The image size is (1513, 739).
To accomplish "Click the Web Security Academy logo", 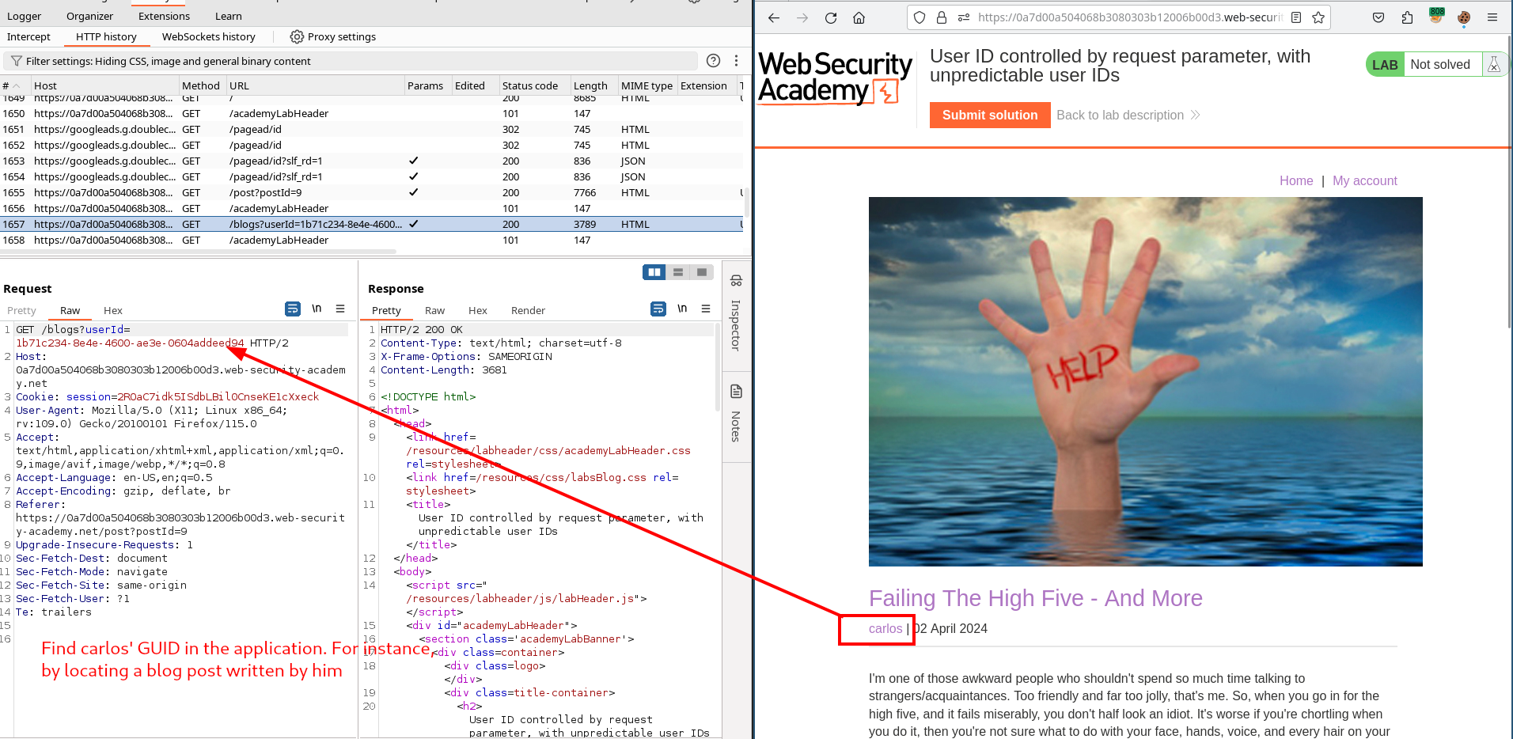I will coord(836,78).
